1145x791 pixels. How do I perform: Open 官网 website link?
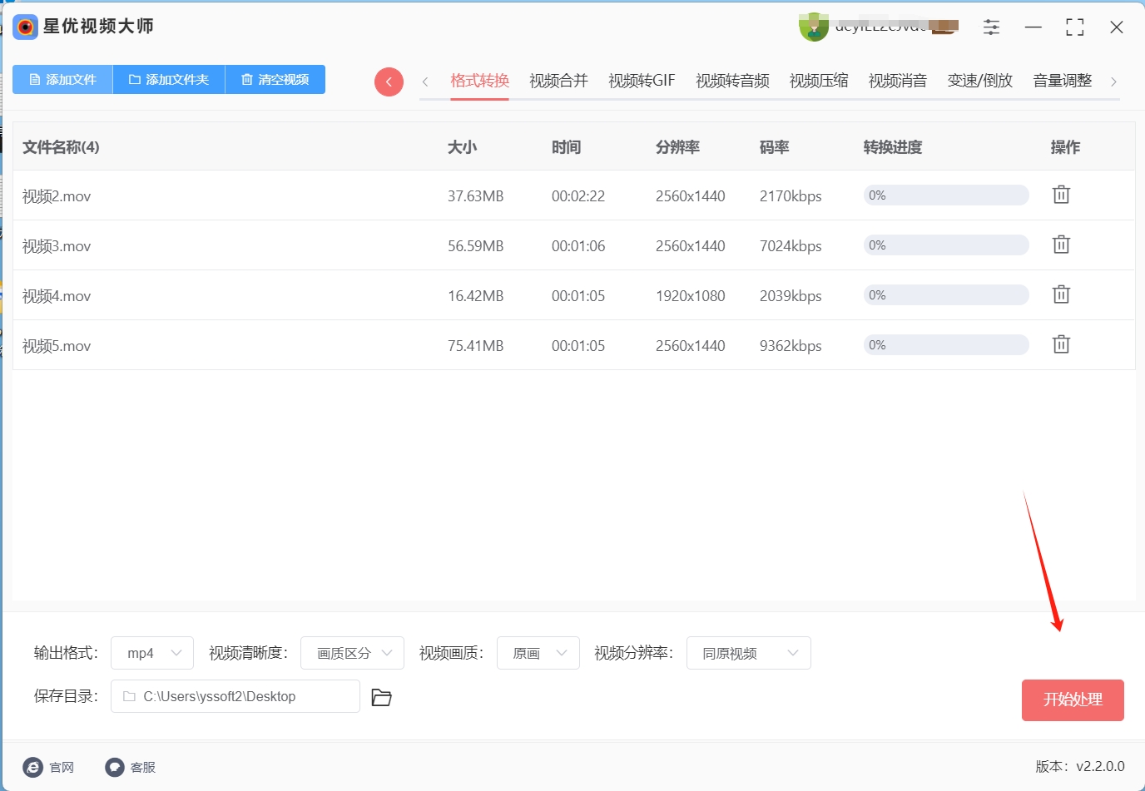pos(48,767)
